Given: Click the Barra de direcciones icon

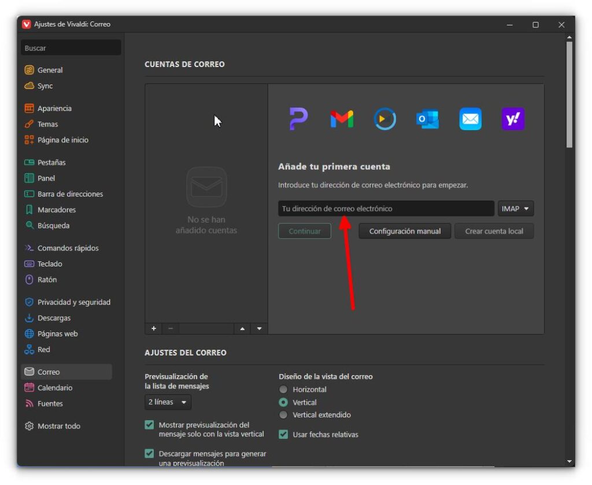Looking at the screenshot, I should pos(29,194).
